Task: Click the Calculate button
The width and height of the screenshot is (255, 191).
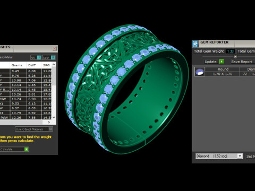Action: pos(14,149)
